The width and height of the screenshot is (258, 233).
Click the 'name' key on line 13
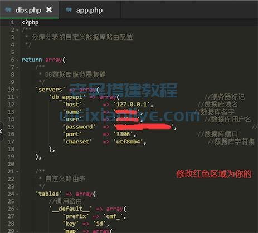72,112
